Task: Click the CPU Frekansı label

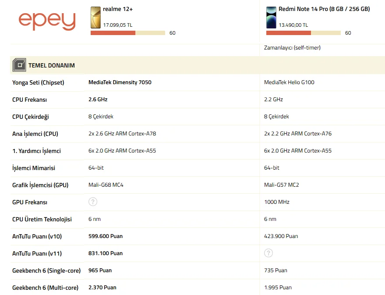Action: 29,100
